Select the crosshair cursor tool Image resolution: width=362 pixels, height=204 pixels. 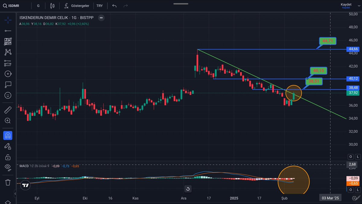[x=8, y=20]
